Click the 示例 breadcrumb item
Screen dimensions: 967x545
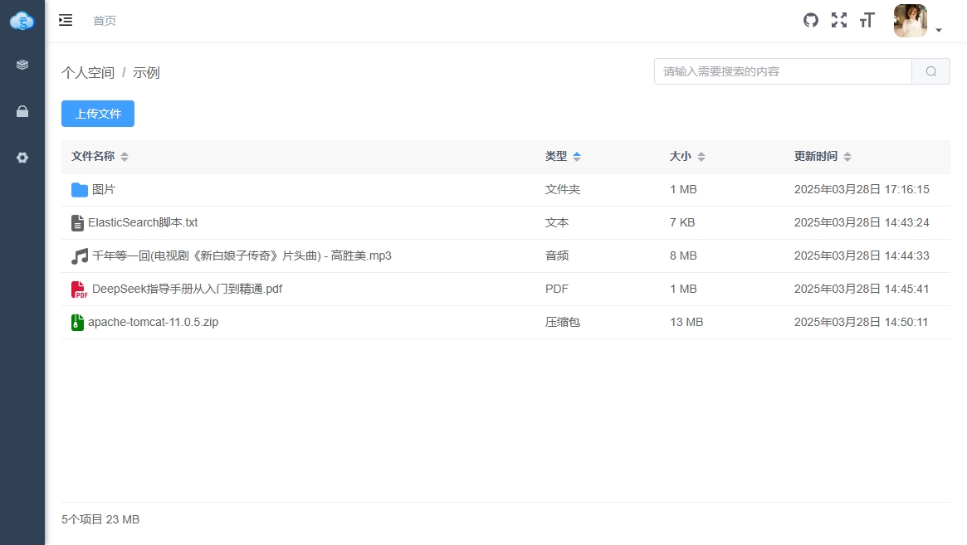[x=146, y=73]
